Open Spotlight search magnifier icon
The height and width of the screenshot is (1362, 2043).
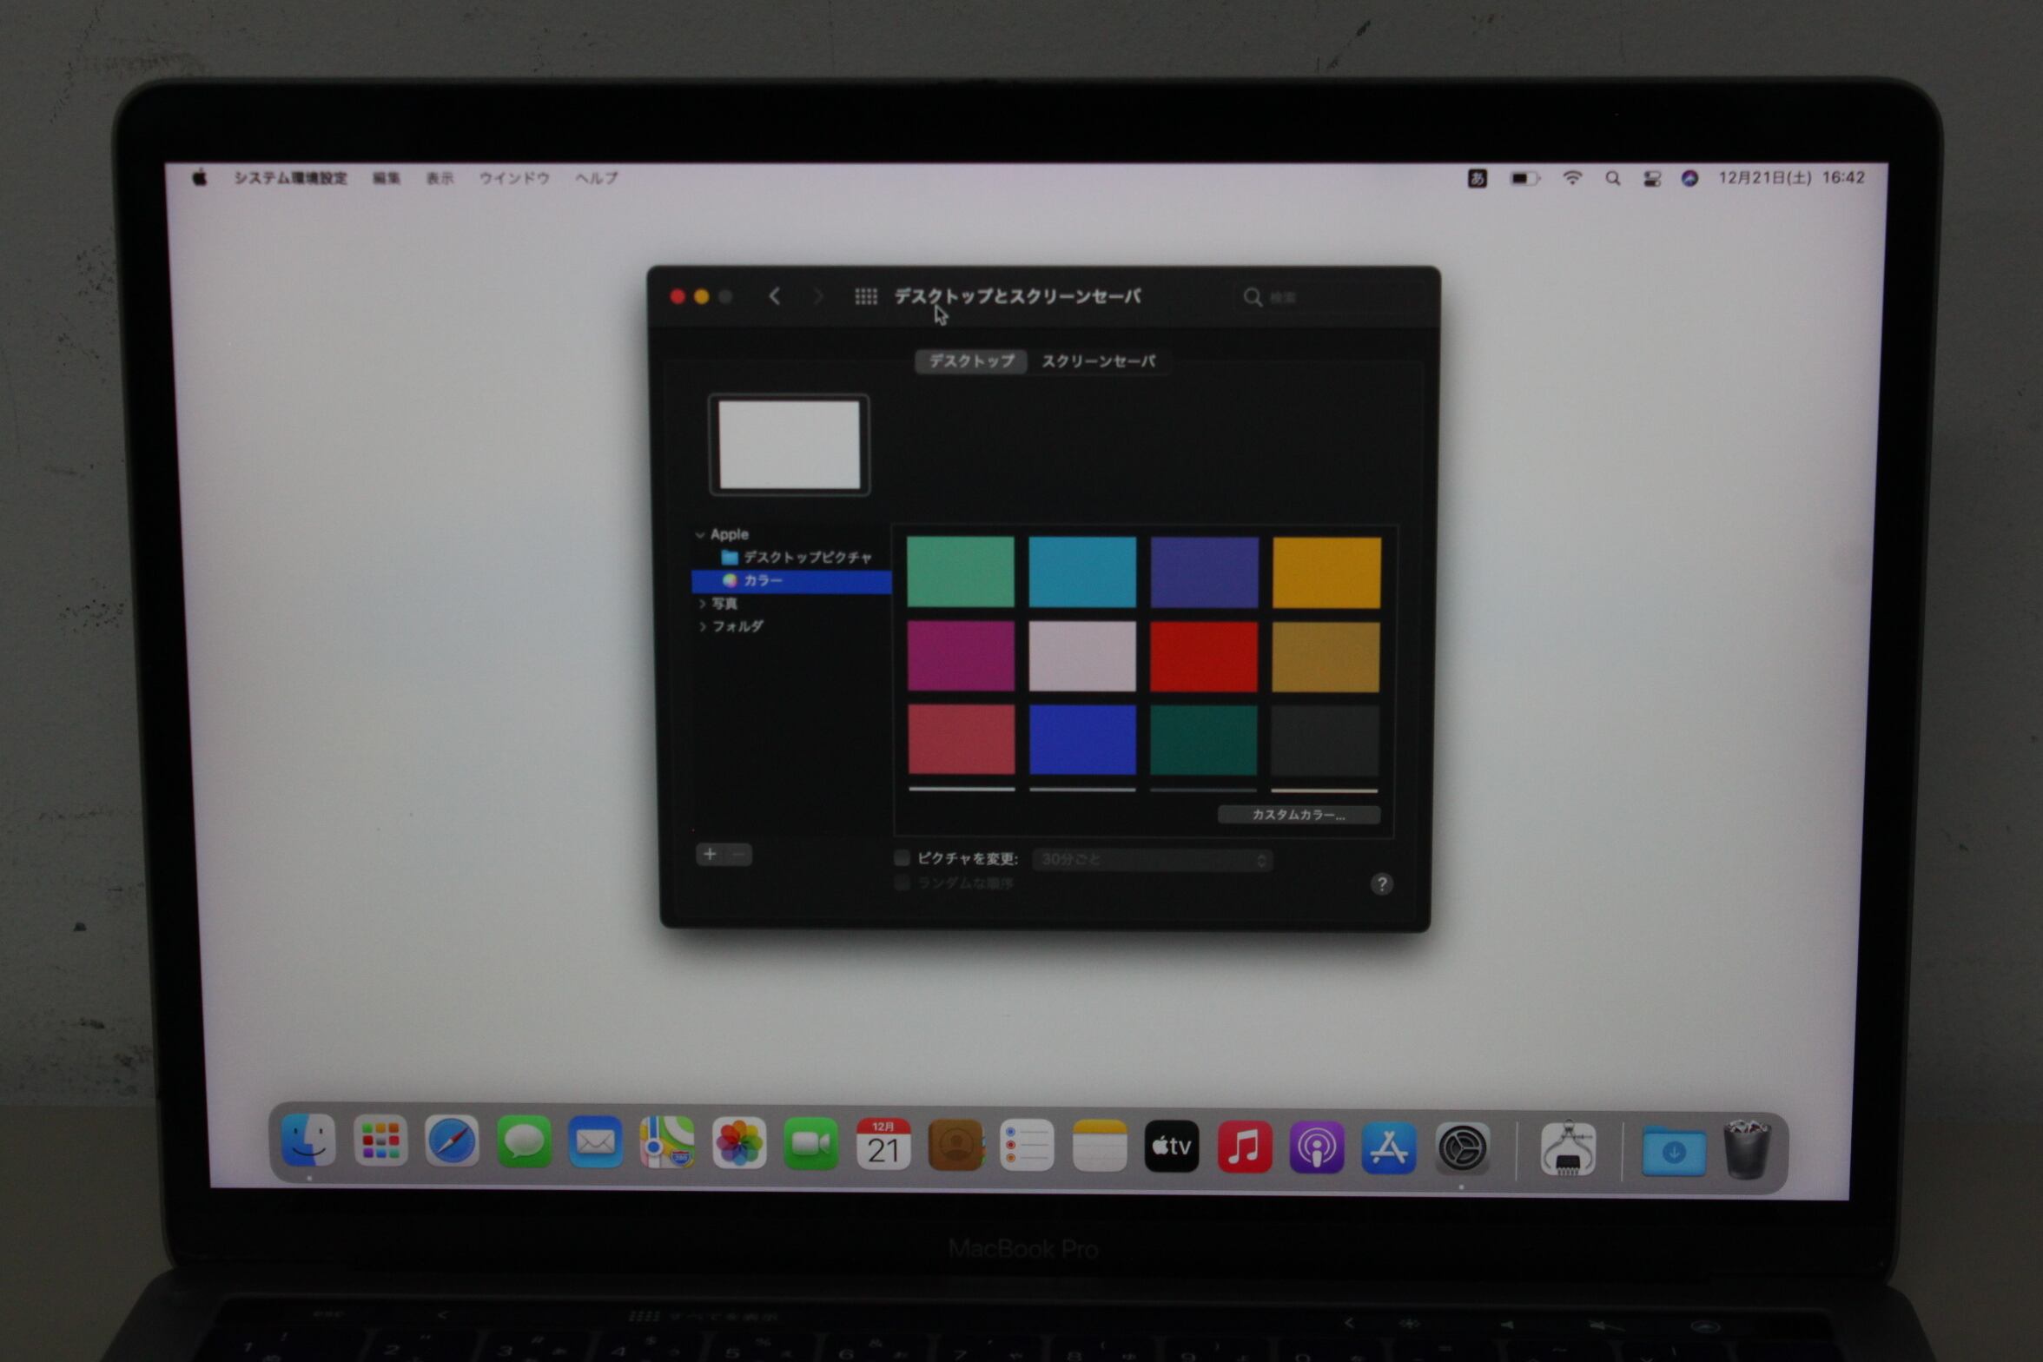[1612, 178]
